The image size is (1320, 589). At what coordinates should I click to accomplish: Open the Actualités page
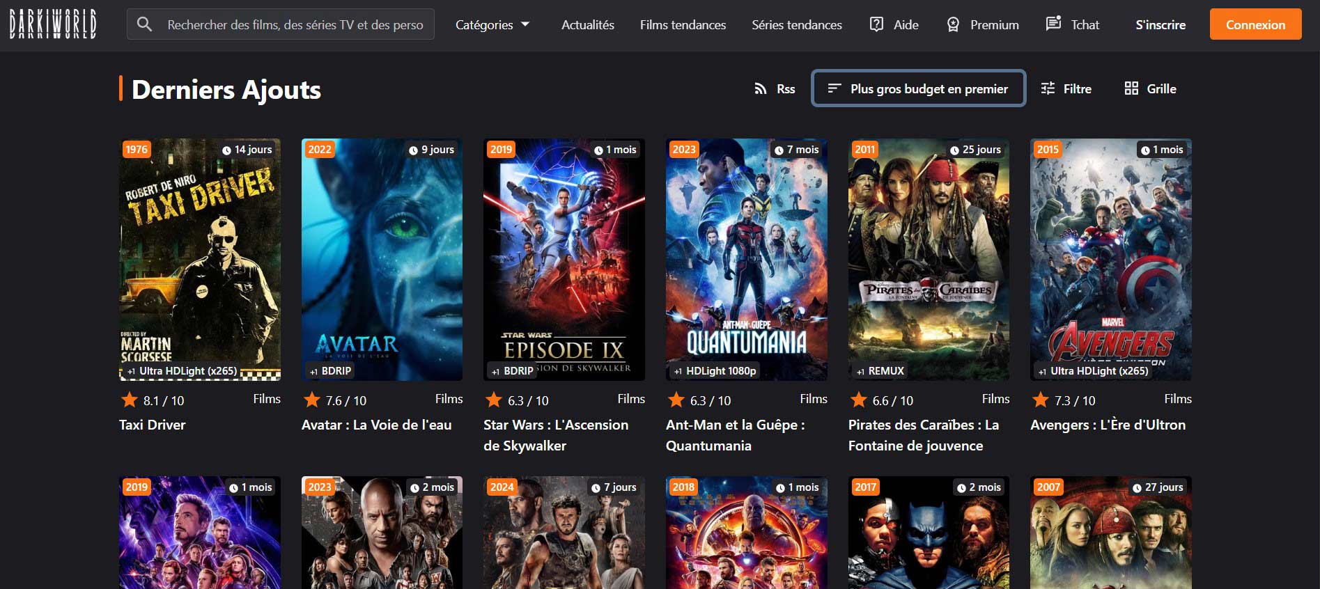click(x=588, y=24)
